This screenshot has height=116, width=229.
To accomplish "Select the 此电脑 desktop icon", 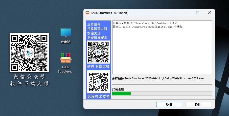I will pyautogui.click(x=66, y=36).
